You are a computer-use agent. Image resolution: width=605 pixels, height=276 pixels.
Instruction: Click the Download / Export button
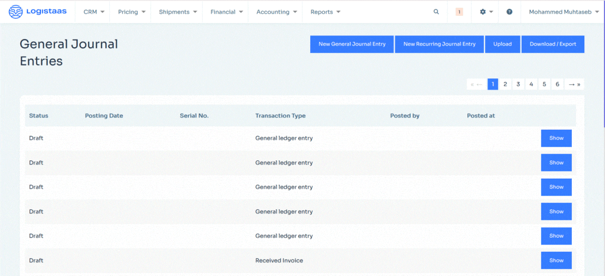point(552,44)
